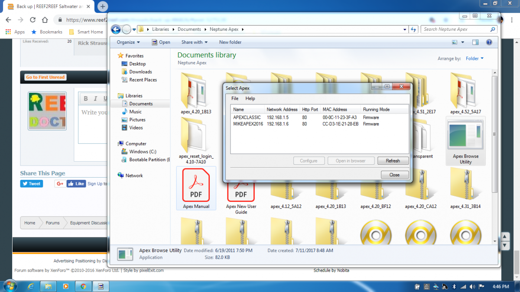Click the Explorer help question-mark icon
Screen dimensions: 520x292
[x=489, y=42]
